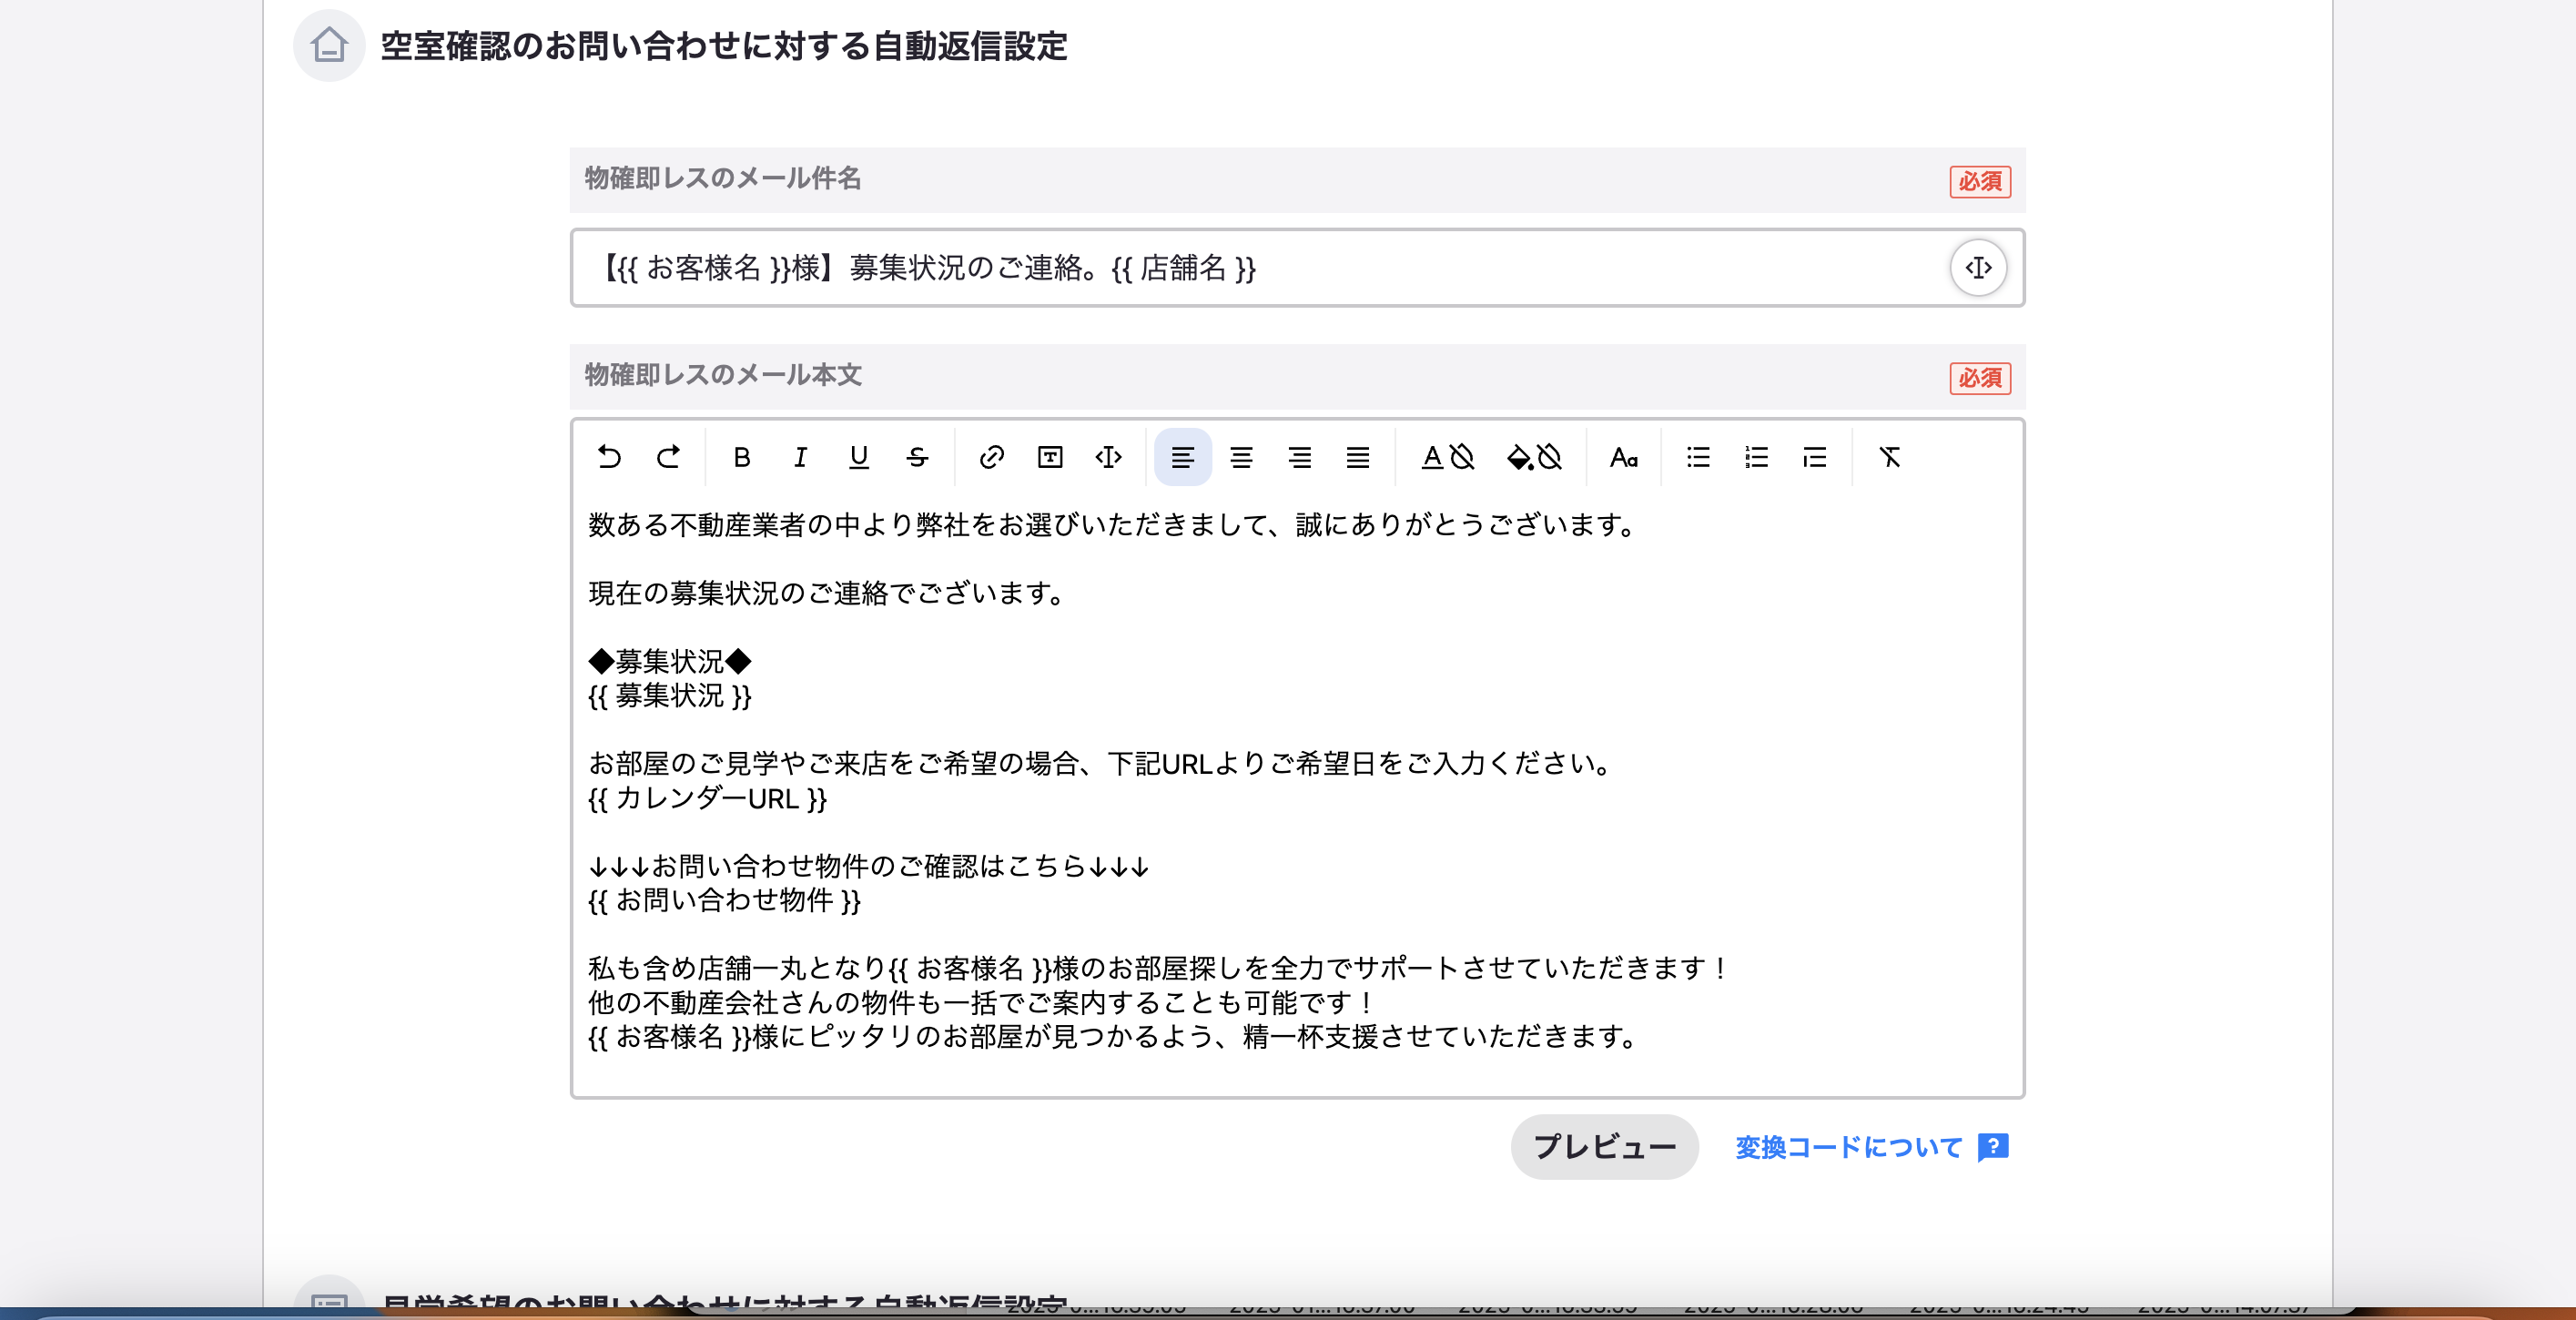
Task: Insert conversion code in subject field
Action: pos(1978,267)
